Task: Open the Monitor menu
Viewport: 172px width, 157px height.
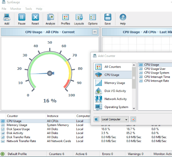Action: click(x=16, y=9)
